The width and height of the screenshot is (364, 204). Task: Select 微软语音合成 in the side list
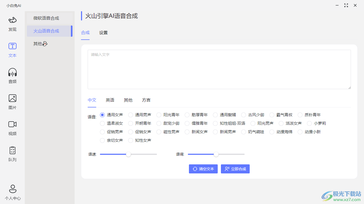50,18
